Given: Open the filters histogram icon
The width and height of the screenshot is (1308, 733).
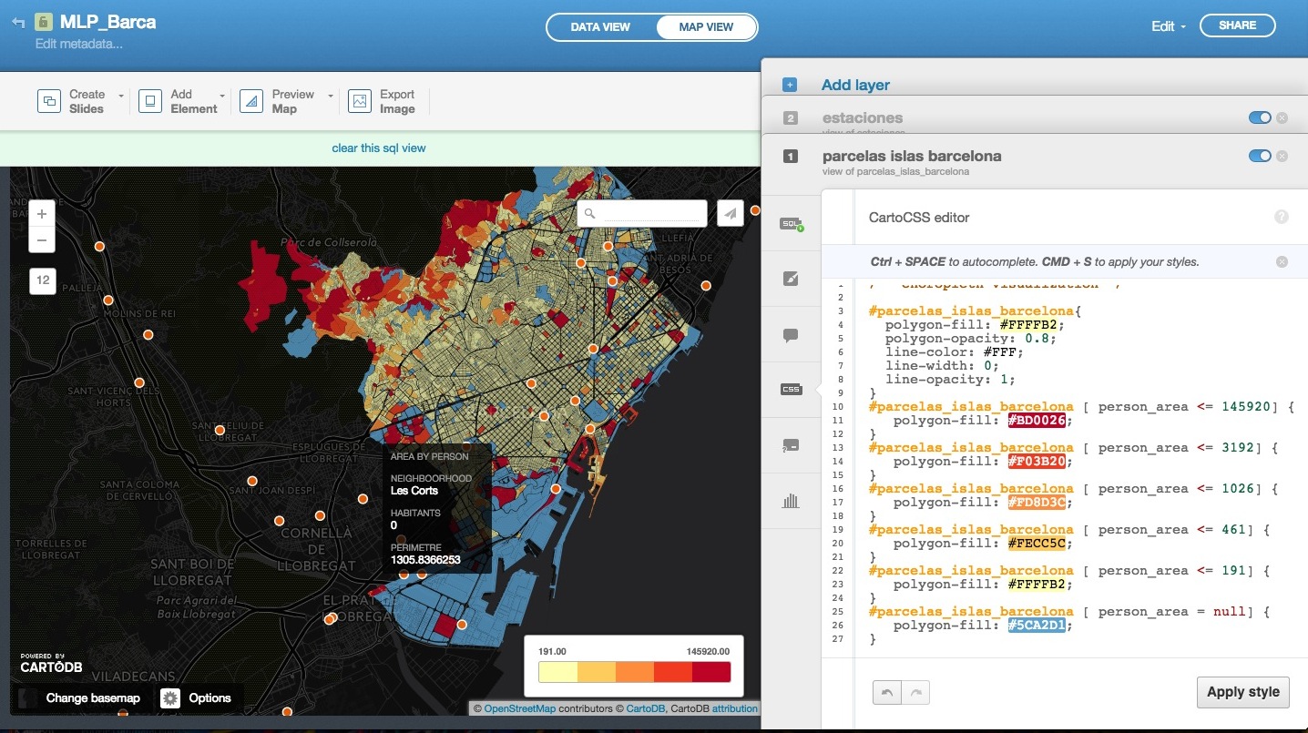Looking at the screenshot, I should 791,500.
